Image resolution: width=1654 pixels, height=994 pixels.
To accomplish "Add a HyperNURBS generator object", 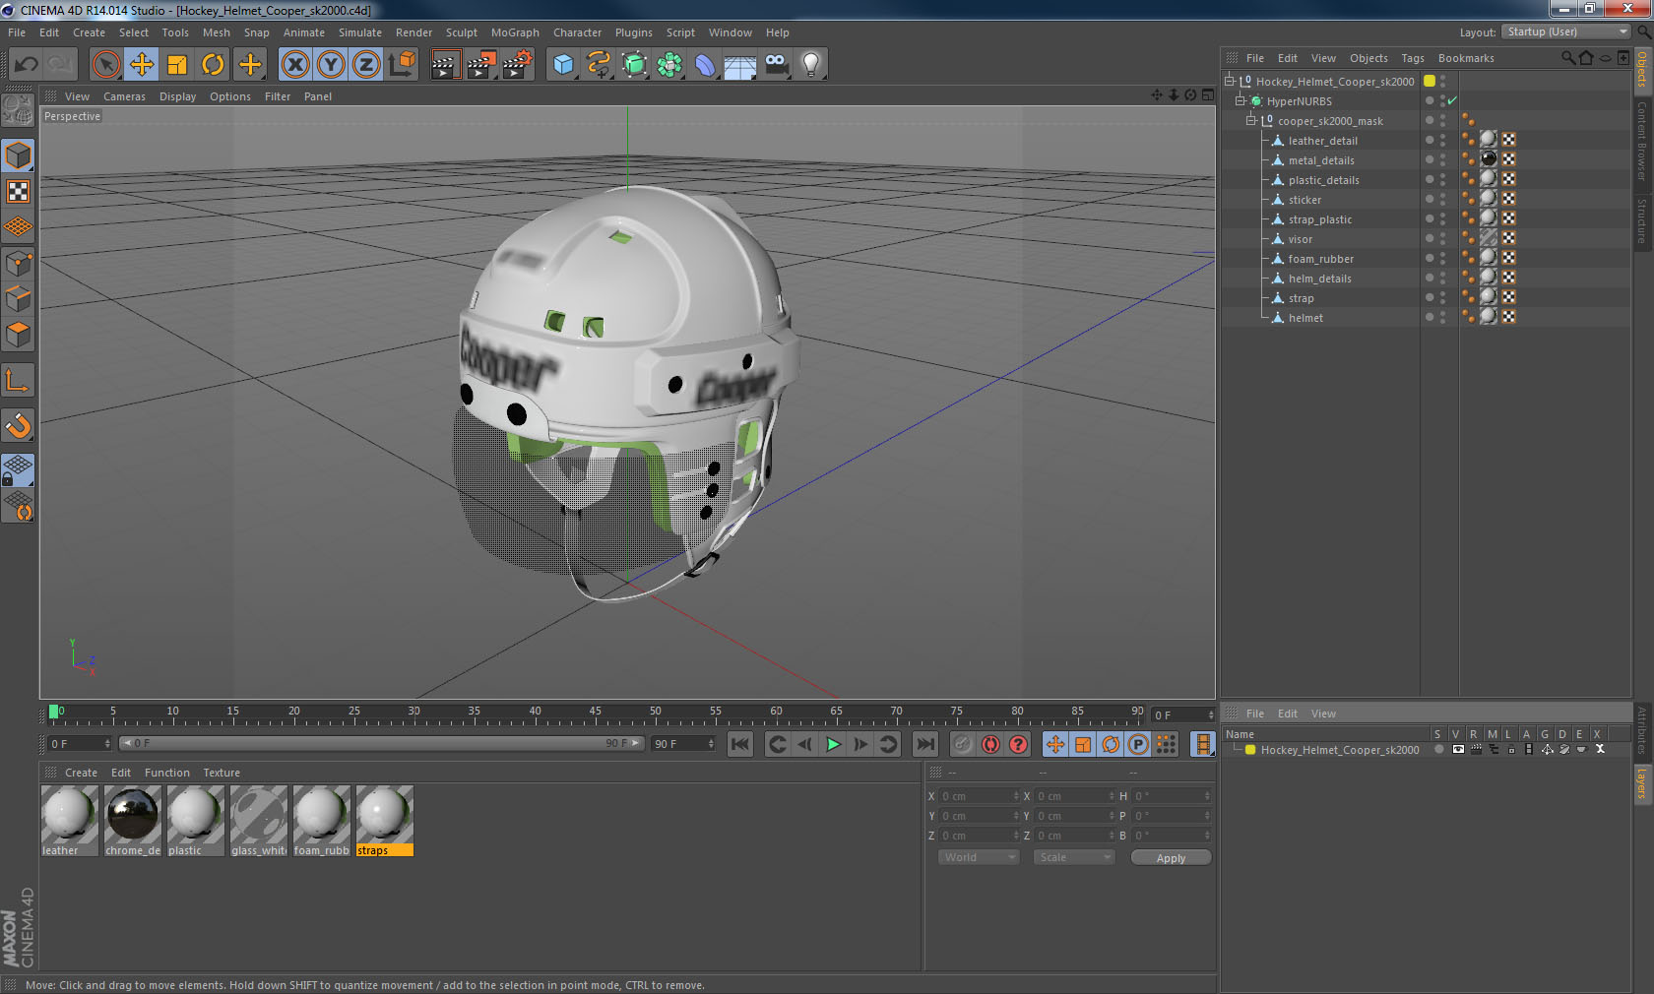I will [635, 65].
